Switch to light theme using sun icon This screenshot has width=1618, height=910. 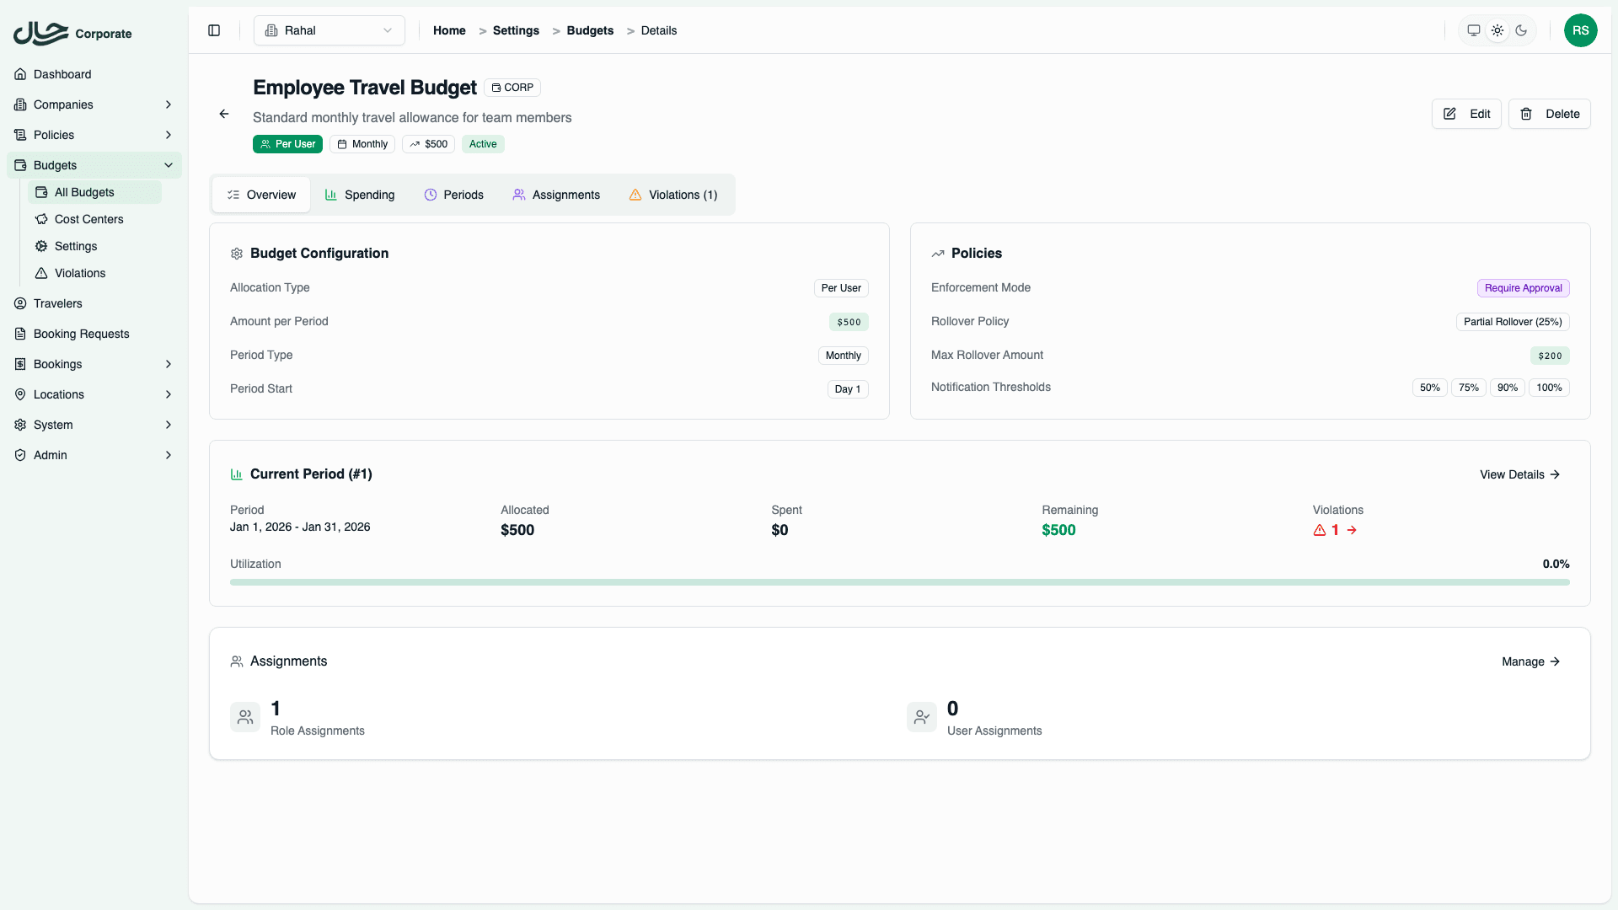pos(1497,29)
